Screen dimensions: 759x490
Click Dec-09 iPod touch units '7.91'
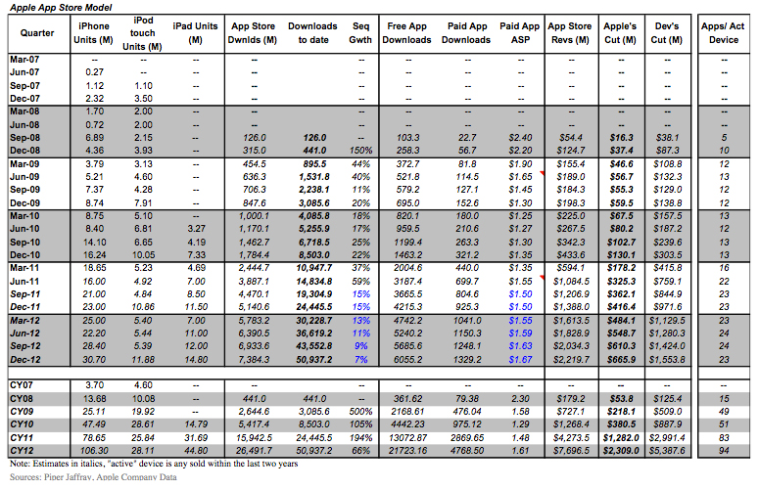tap(143, 203)
